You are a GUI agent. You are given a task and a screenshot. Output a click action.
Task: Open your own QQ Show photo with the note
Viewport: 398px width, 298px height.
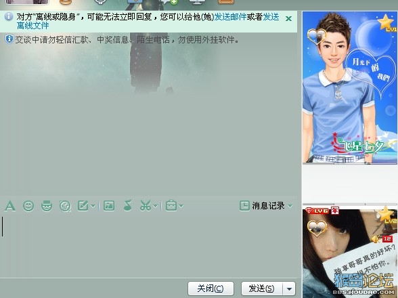349,253
